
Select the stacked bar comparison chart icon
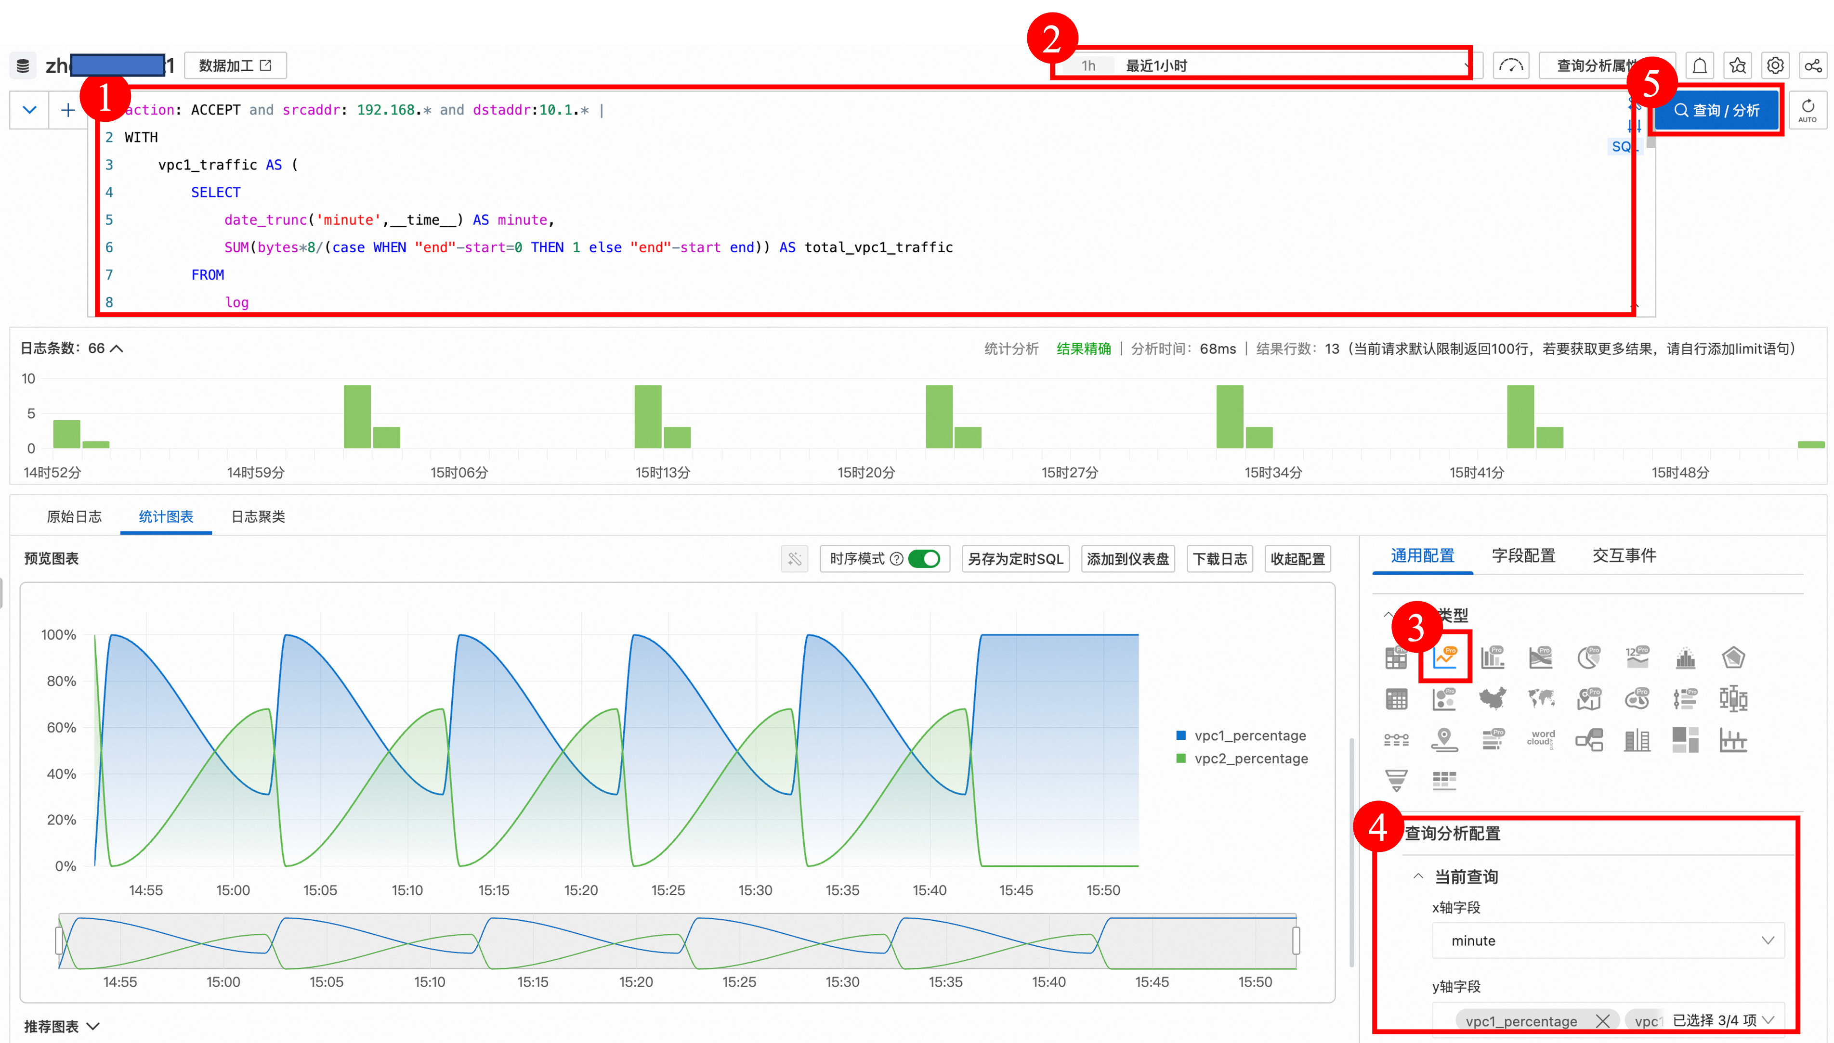pos(1637,740)
